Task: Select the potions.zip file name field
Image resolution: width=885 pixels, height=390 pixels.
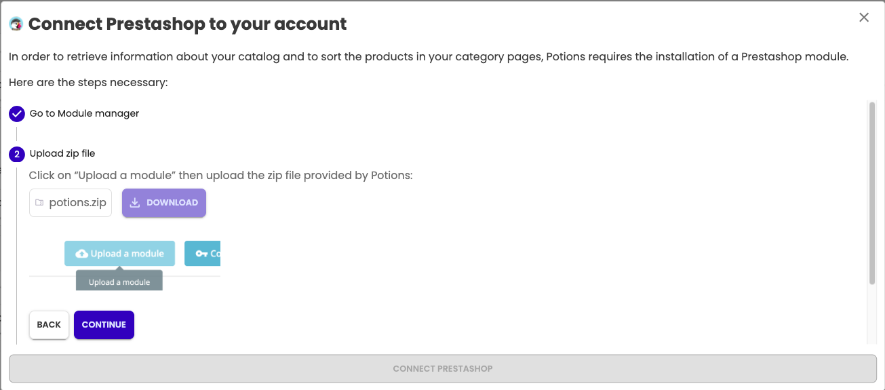Action: click(x=71, y=203)
